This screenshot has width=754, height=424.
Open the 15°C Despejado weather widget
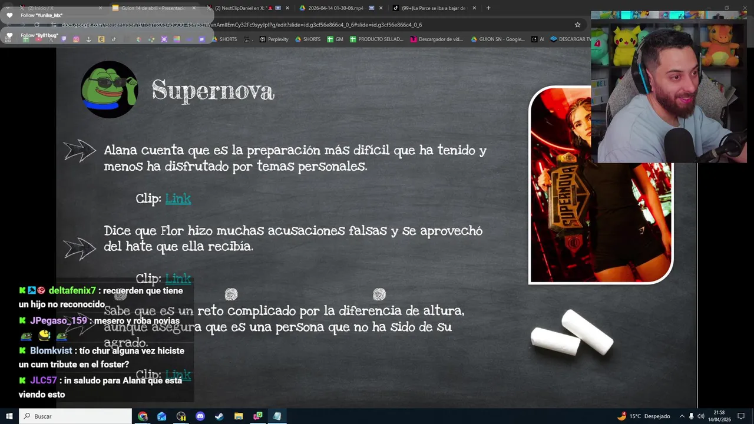point(643,416)
